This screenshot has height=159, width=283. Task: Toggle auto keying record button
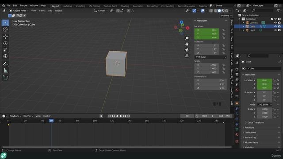click(x=101, y=116)
